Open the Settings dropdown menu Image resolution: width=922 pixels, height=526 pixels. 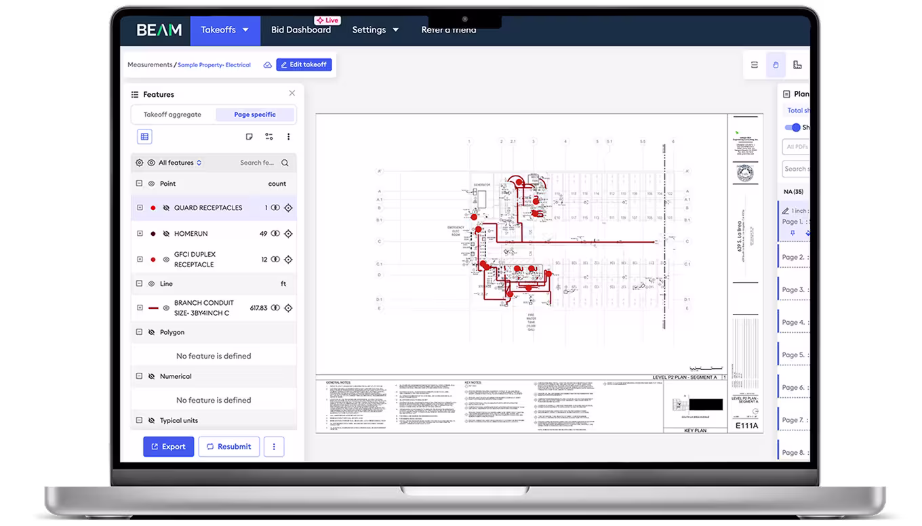[376, 30]
